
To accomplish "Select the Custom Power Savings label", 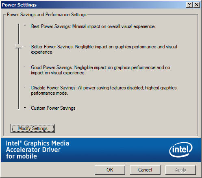I will (x=53, y=108).
